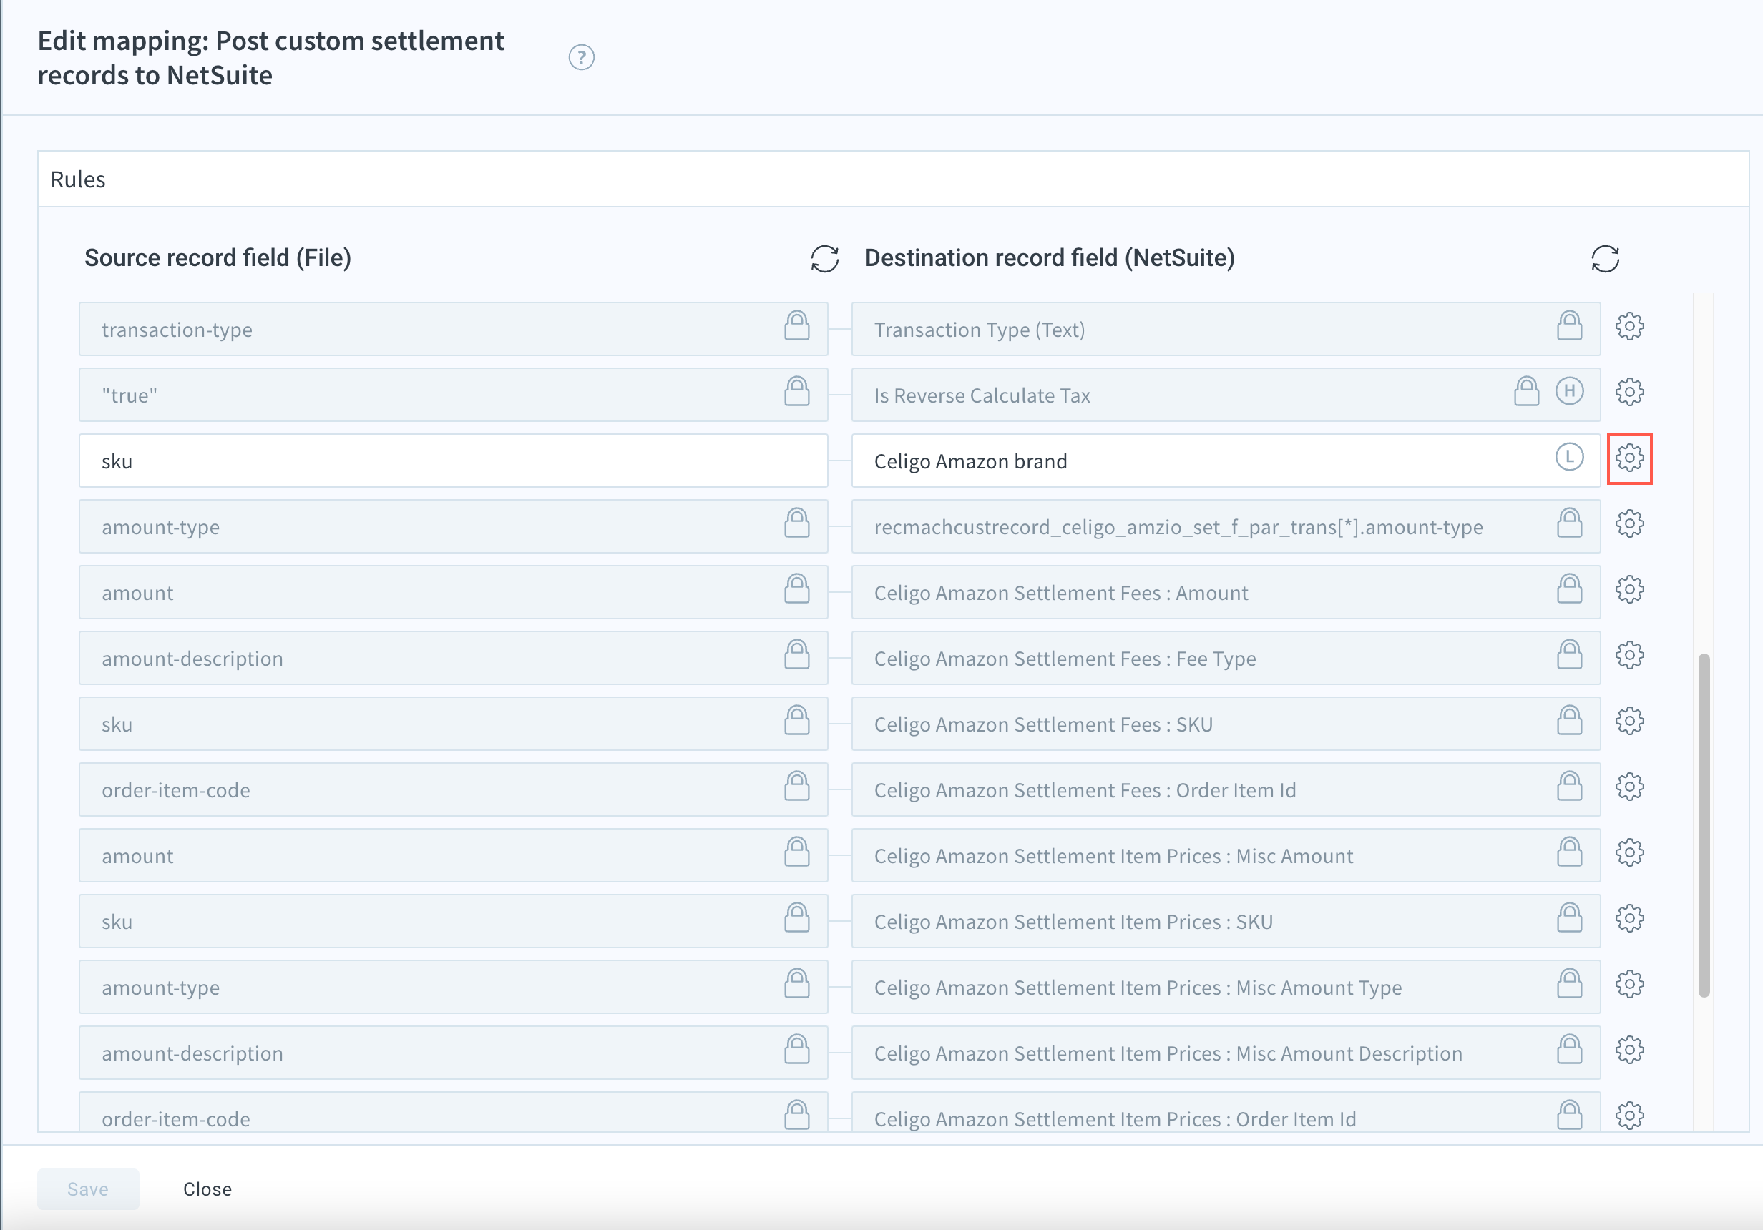The height and width of the screenshot is (1230, 1763).
Task: Open gear for Is Reverse Calculate Tax
Action: point(1628,393)
